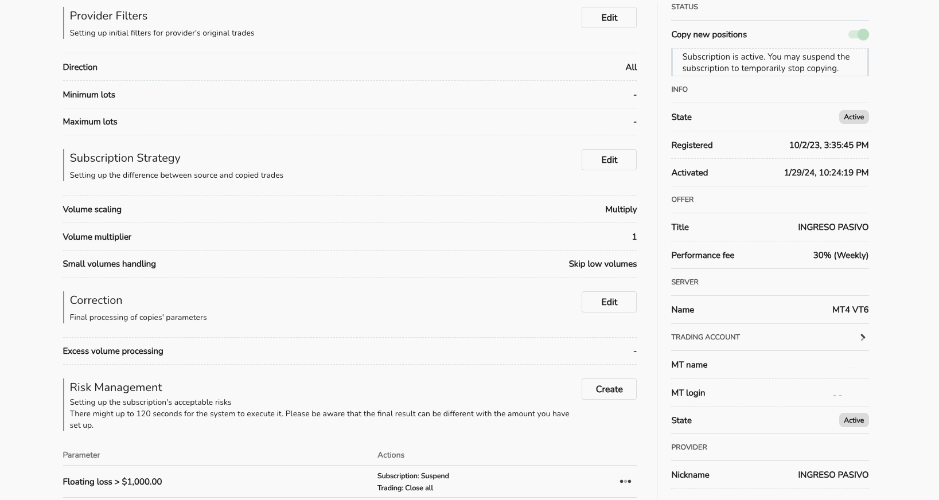
Task: Click the Offer title INGRESO PASIVO
Action: 833,227
